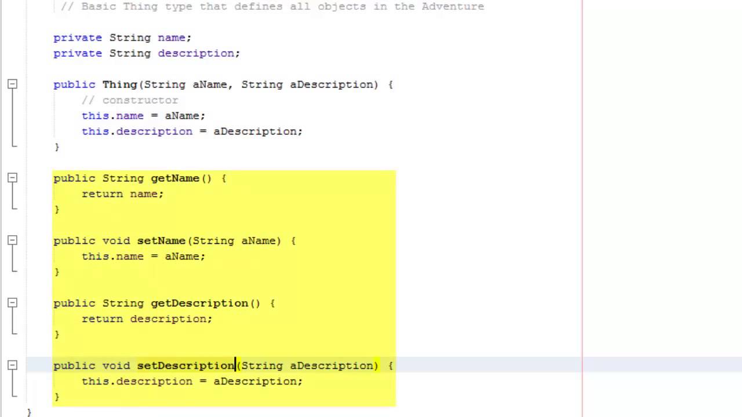Collapse the setName method fold marker
The image size is (742, 417).
click(x=12, y=241)
